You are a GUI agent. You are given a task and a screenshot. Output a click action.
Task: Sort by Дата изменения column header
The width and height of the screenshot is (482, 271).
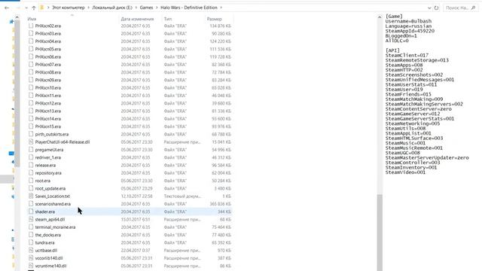tap(137, 19)
